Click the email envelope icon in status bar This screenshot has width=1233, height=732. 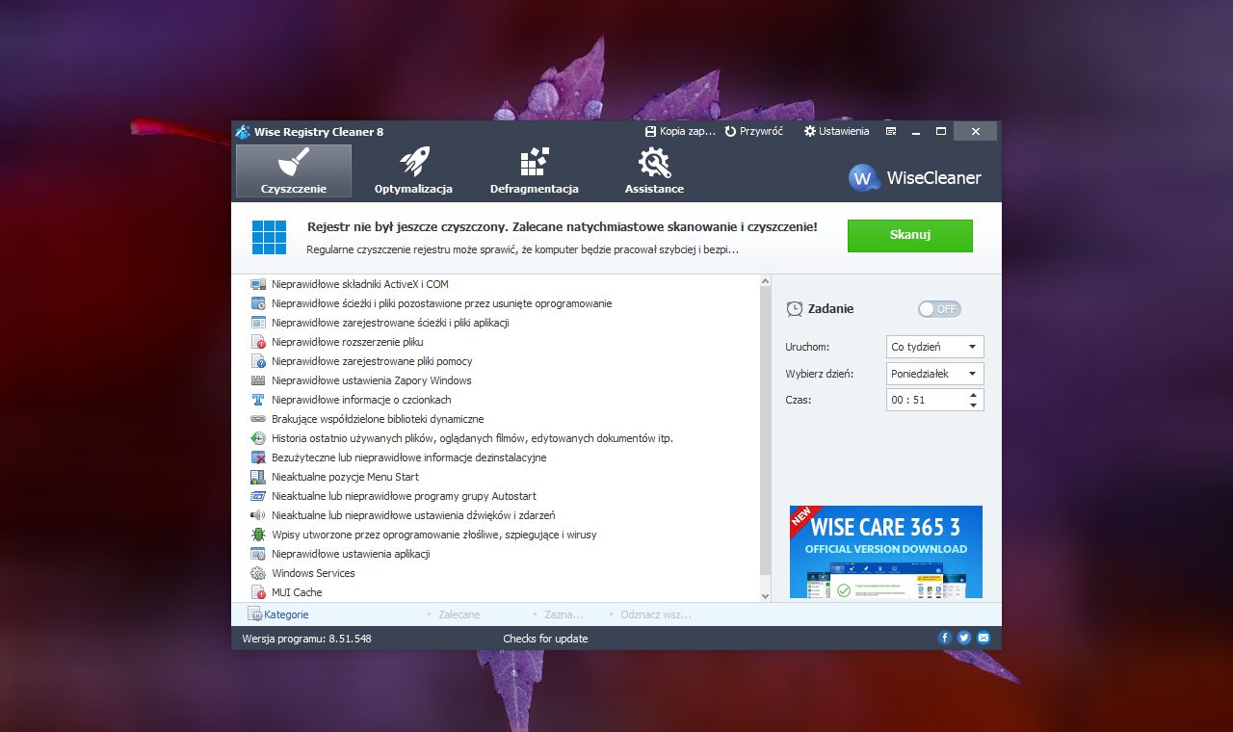[984, 638]
